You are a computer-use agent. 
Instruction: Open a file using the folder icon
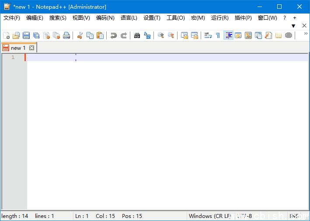(16, 35)
